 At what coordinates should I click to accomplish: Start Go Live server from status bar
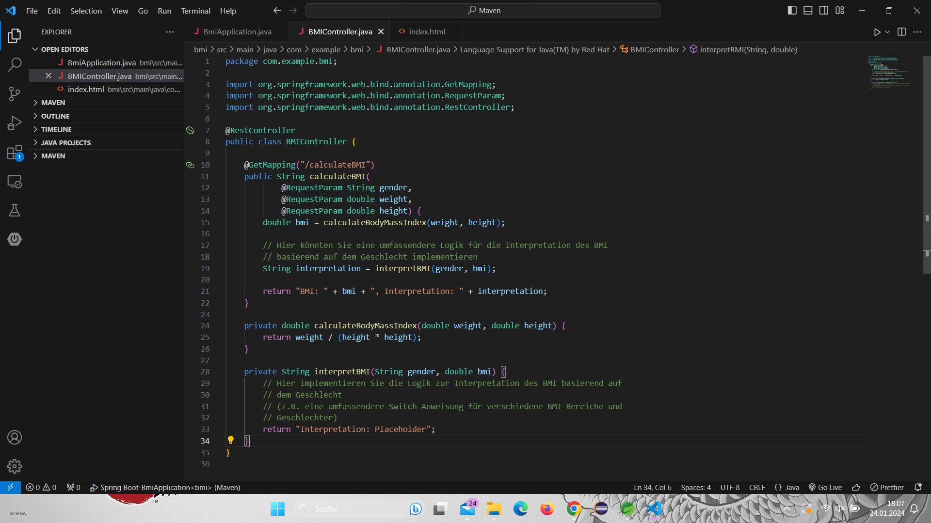pos(825,487)
